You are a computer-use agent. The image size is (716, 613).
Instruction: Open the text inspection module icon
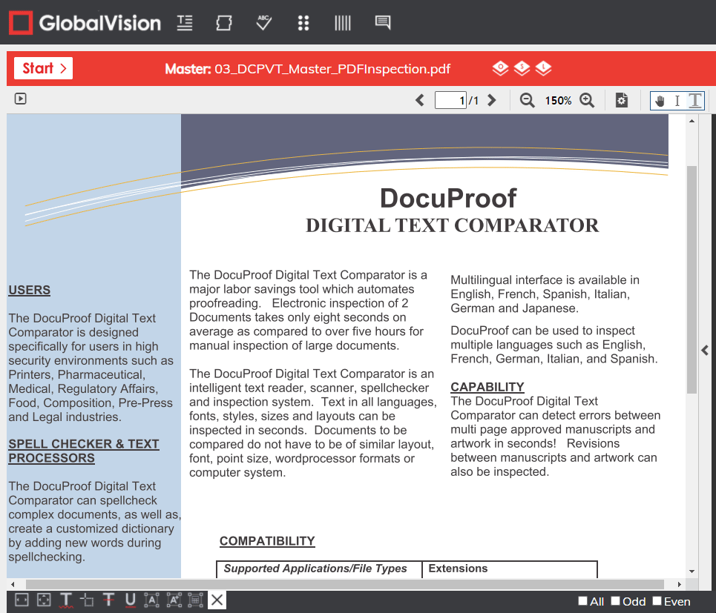point(185,23)
